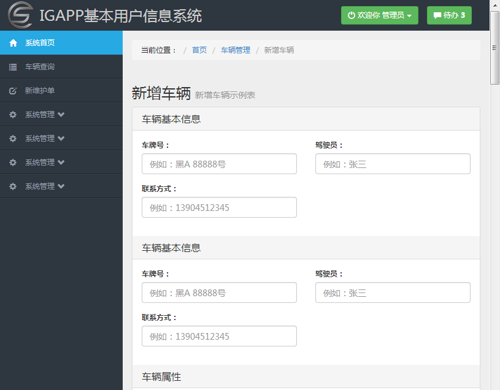Click the gear icon of the last 系统管理

[13, 186]
